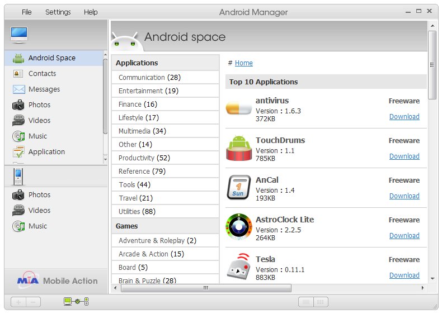Click the AstroClock Lite app icon
The width and height of the screenshot is (442, 314).
click(239, 227)
